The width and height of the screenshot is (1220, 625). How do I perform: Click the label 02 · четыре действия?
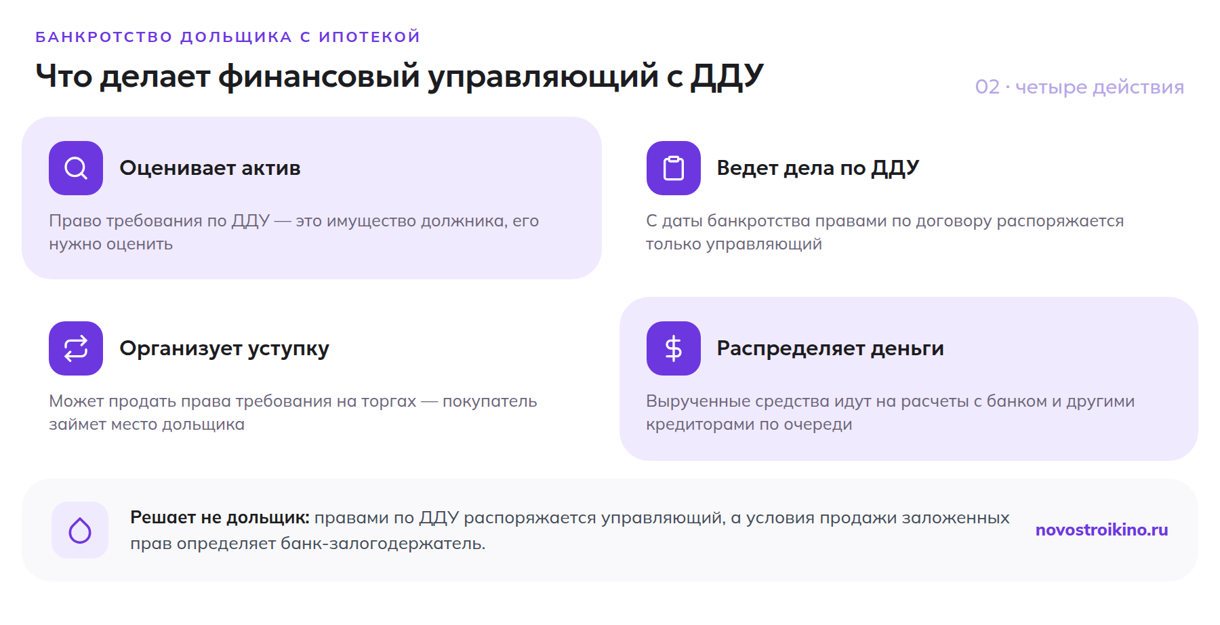(1080, 87)
